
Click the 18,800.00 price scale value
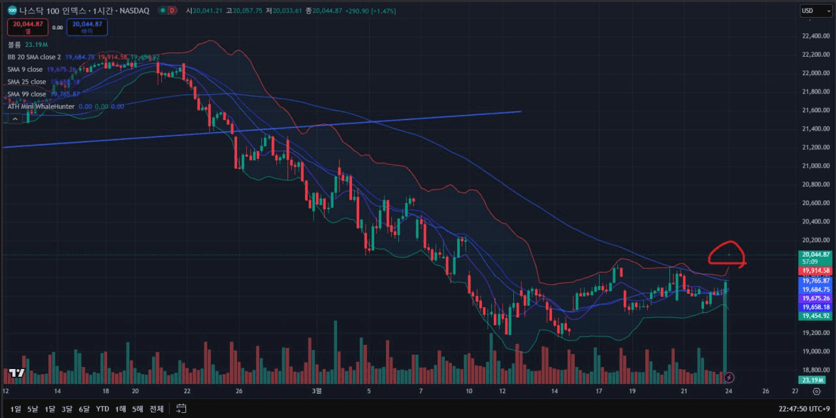[816, 370]
